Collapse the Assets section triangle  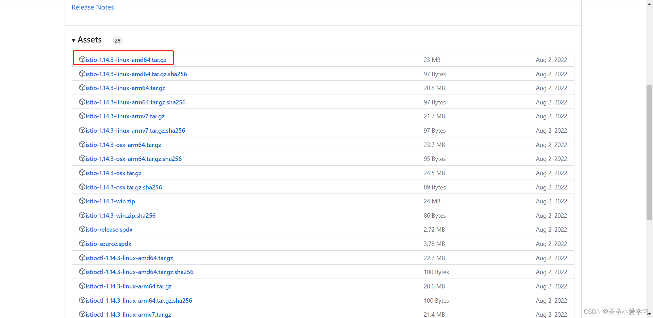pos(73,40)
